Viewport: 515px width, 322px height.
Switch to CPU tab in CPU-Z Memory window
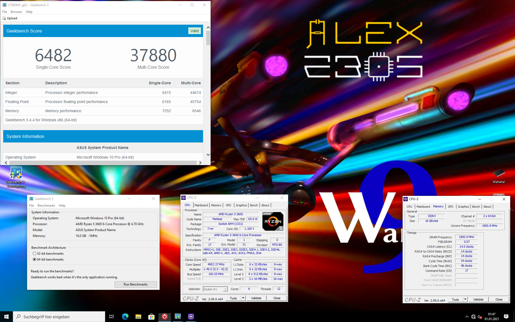tap(409, 207)
